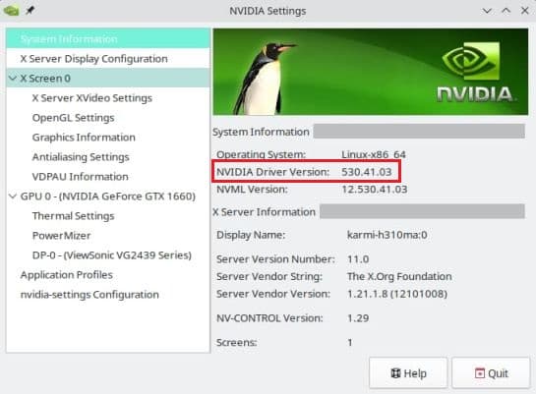Close the NVIDIA Settings window
The width and height of the screenshot is (536, 394).
click(525, 11)
